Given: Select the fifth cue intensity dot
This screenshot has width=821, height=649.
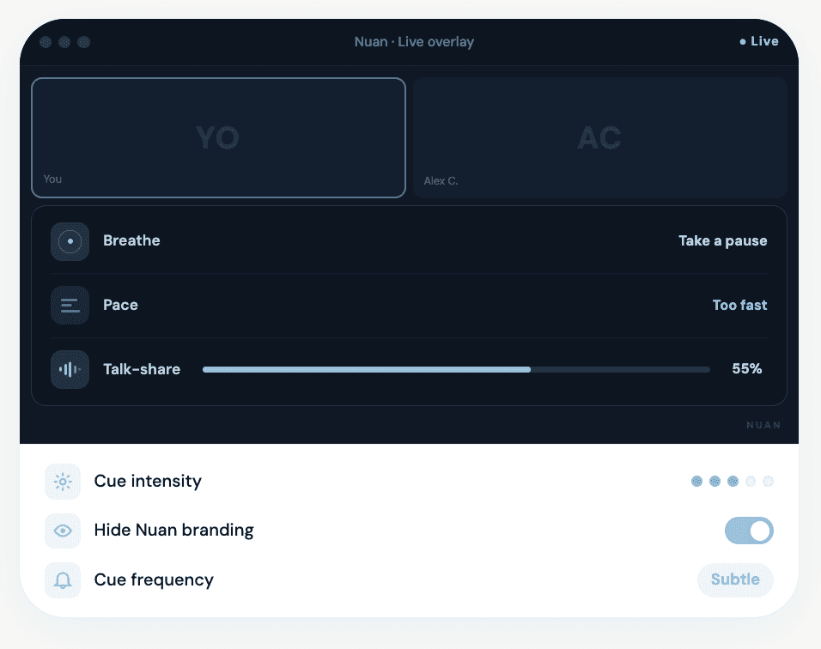Looking at the screenshot, I should tap(769, 482).
